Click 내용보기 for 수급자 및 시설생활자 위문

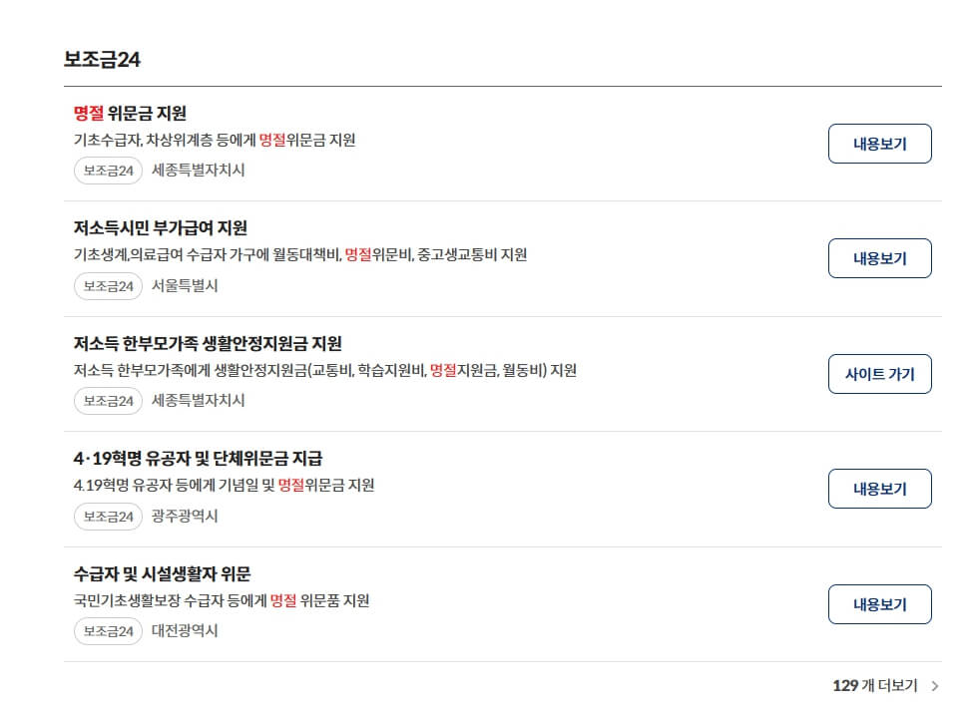[879, 603]
